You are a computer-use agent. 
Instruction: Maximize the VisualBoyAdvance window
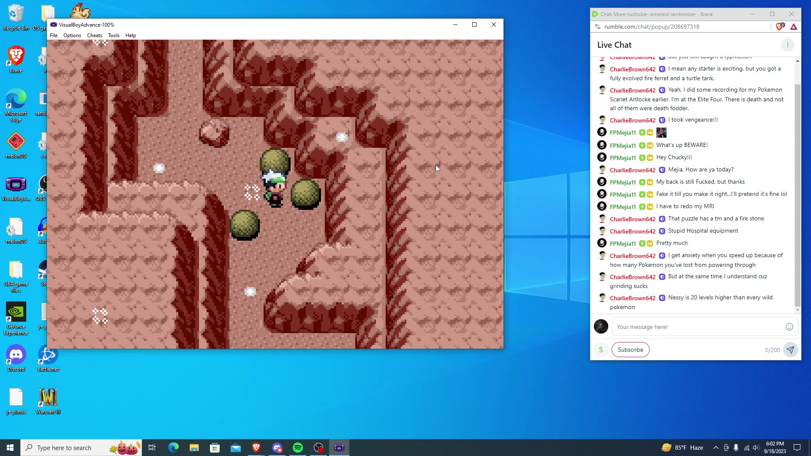point(474,24)
